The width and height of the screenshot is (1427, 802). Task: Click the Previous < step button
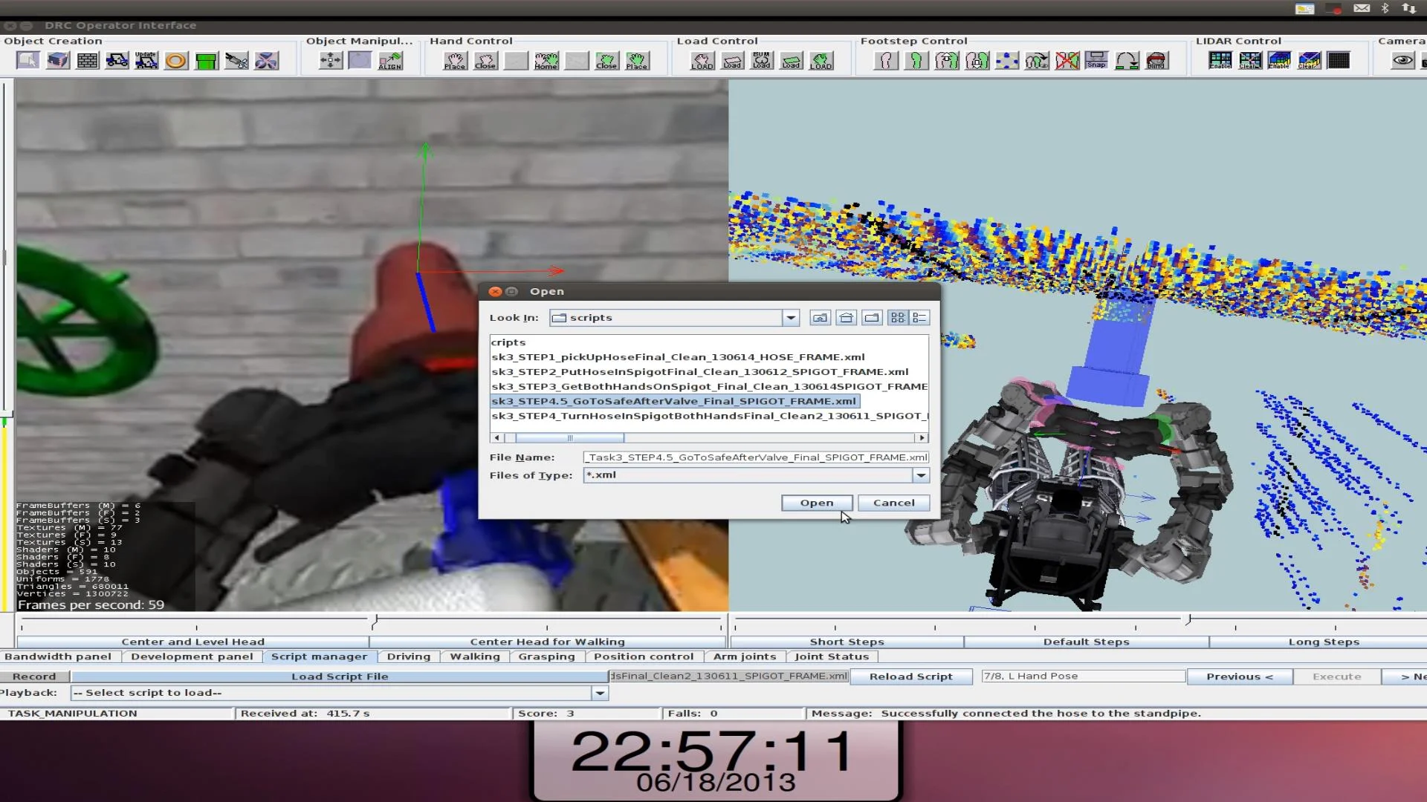1240,677
